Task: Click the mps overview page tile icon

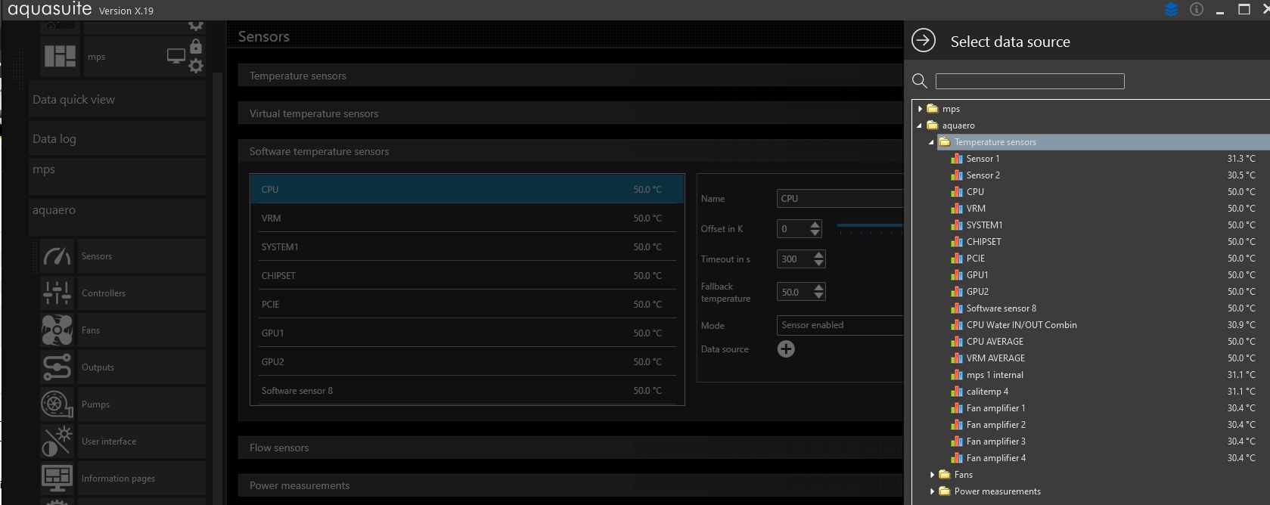Action: coord(60,57)
